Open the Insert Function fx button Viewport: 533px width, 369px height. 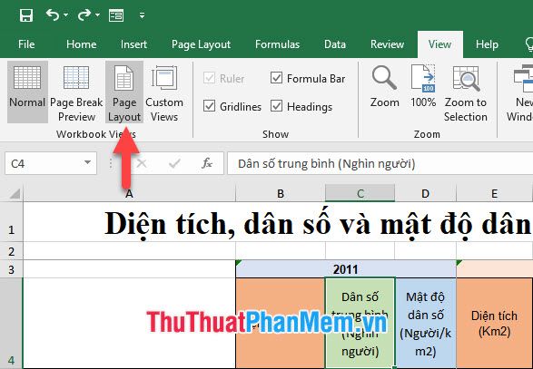point(207,163)
